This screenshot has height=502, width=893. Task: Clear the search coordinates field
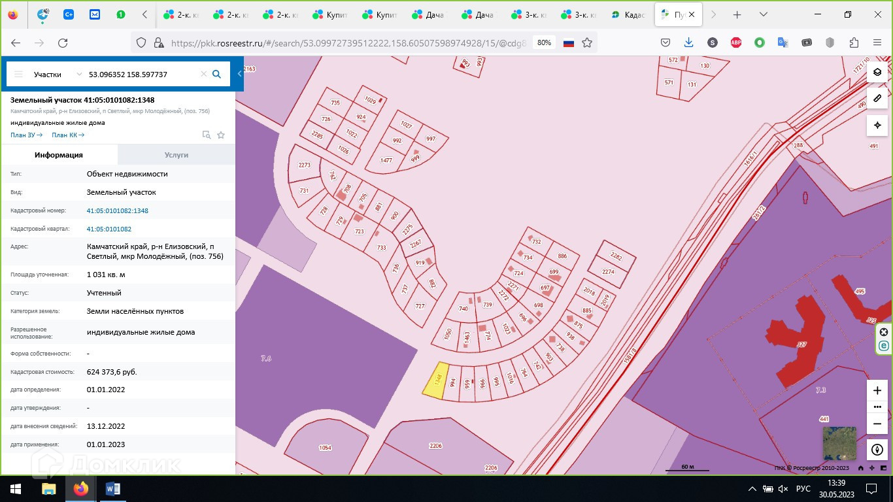pos(203,75)
